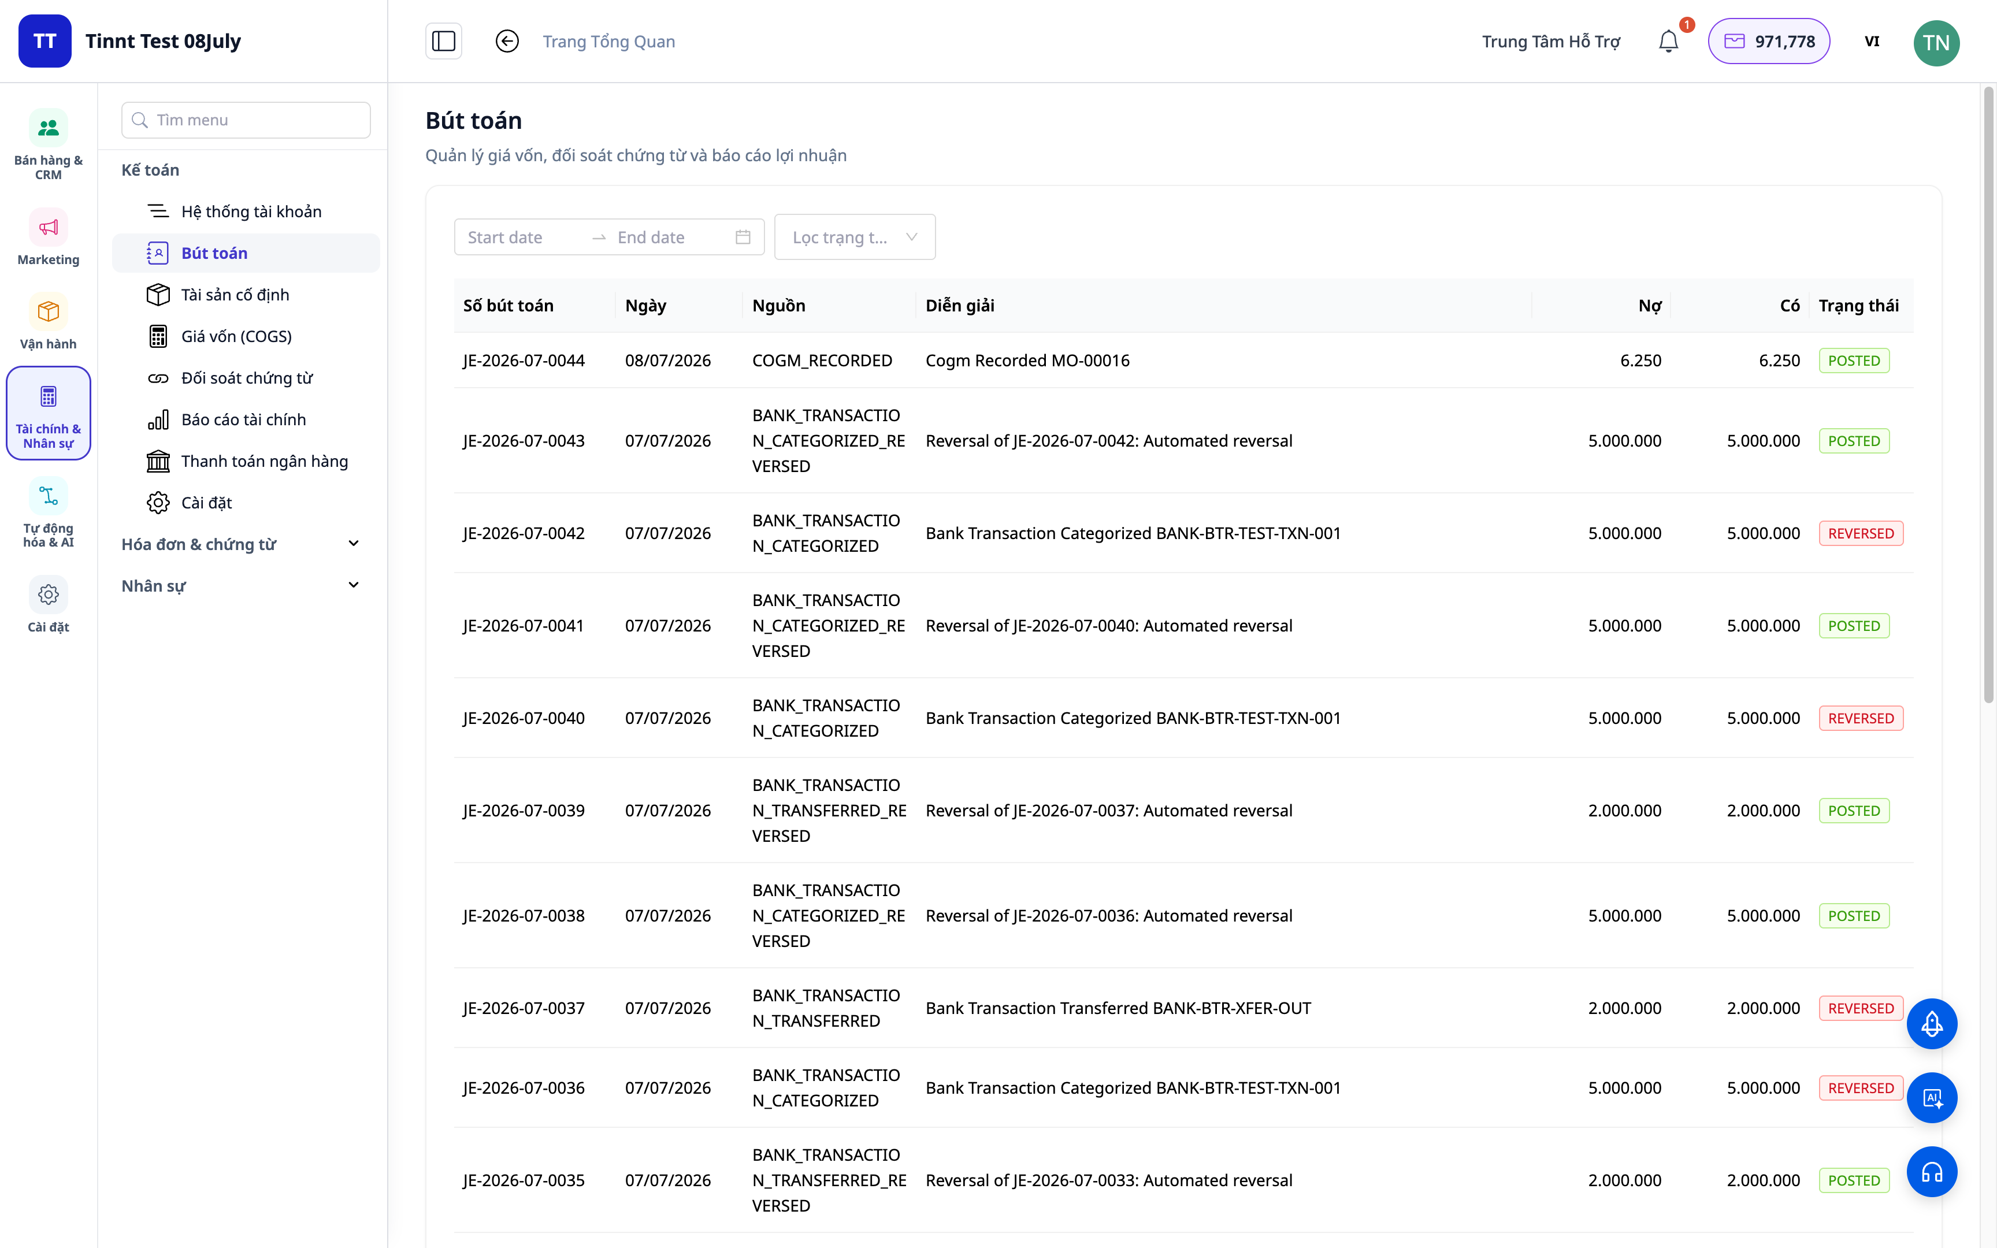Open journal entry JE-2026-07-0035
1997x1248 pixels.
click(523, 1179)
